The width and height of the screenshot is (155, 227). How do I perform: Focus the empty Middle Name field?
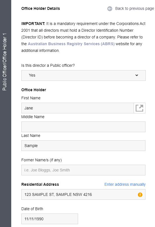[x=83, y=127]
